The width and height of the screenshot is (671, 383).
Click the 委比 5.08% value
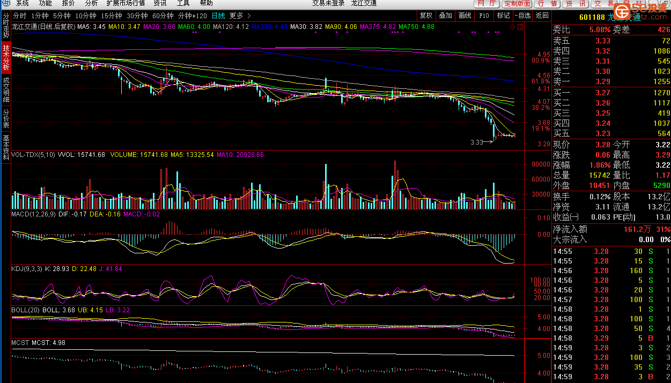pos(600,30)
